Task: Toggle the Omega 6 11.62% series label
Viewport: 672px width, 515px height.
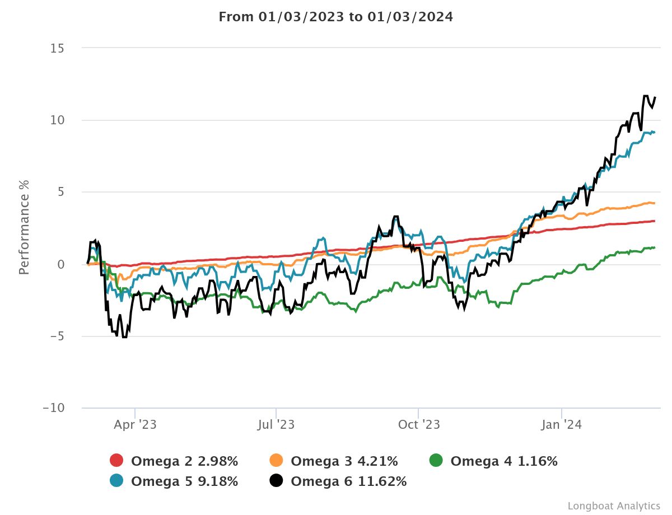Action: [x=349, y=481]
